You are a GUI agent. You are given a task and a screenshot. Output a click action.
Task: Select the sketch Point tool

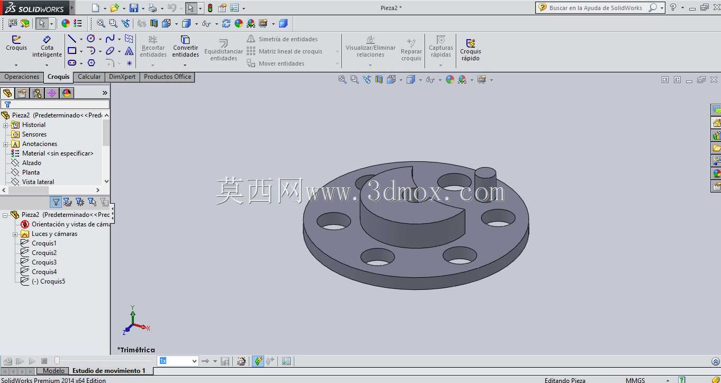(x=129, y=63)
